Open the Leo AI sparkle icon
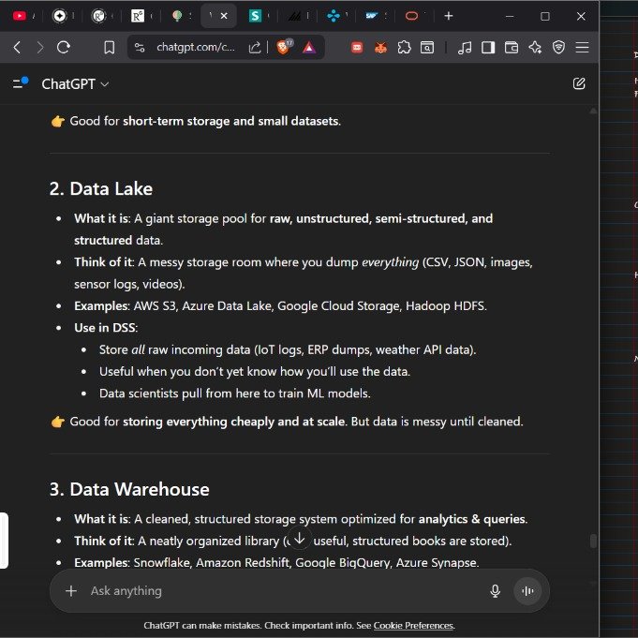This screenshot has height=638, width=638. click(x=535, y=48)
